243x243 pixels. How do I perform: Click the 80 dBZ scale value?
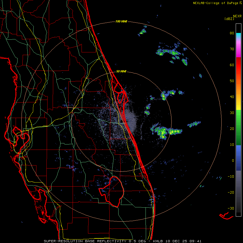232,33
